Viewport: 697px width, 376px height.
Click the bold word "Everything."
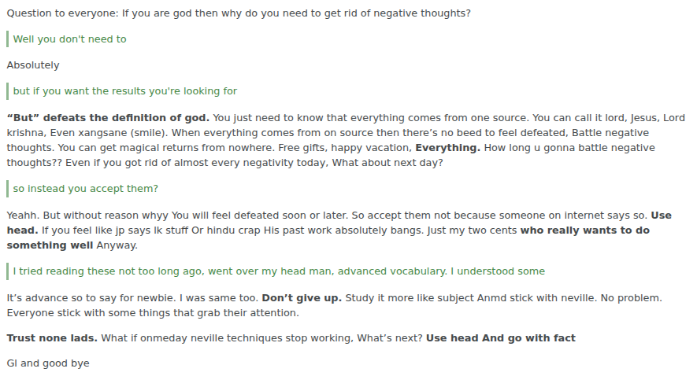pyautogui.click(x=447, y=148)
